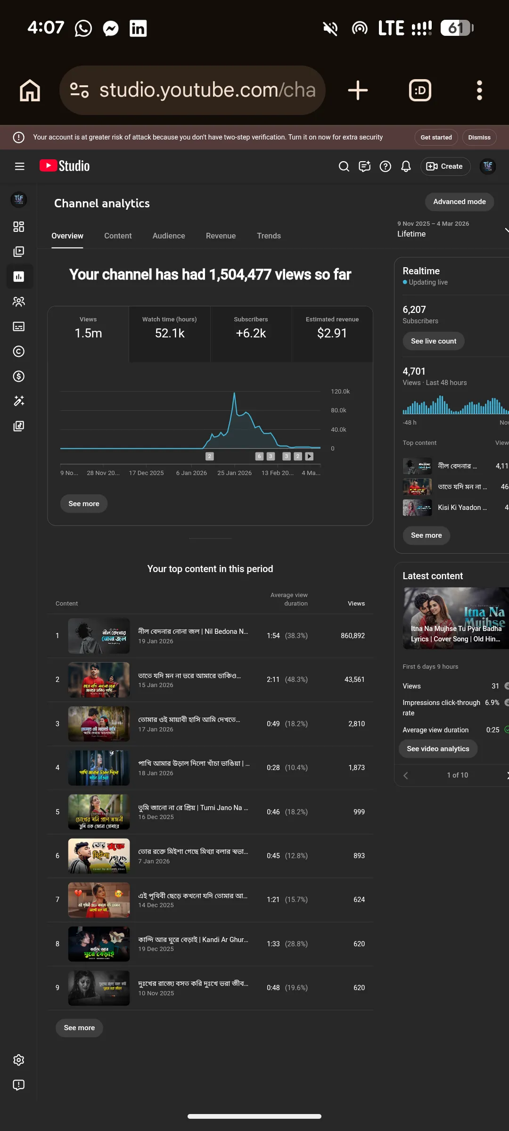This screenshot has width=509, height=1131.
Task: Dismiss the two-step verification warning
Action: [x=479, y=138]
